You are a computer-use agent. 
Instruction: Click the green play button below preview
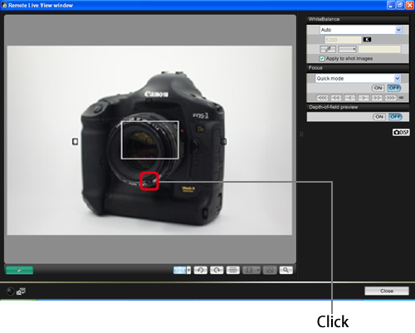(x=19, y=270)
